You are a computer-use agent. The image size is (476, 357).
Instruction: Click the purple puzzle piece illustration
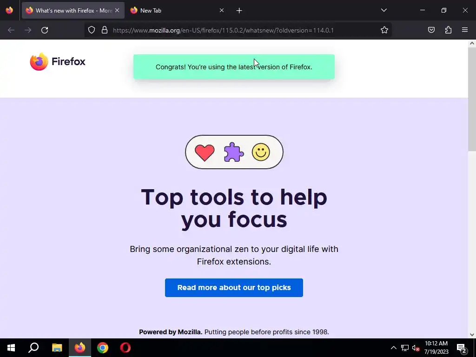point(233,152)
